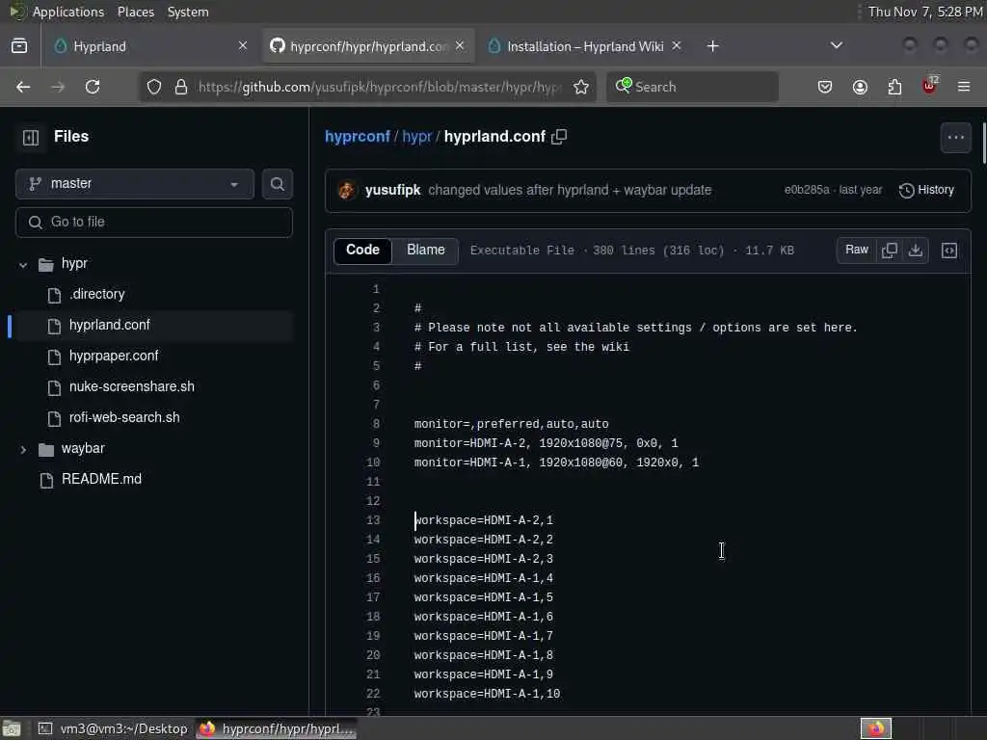This screenshot has width=987, height=740.
Task: Click Firefox icon in bottom-right tray
Action: coord(875,728)
